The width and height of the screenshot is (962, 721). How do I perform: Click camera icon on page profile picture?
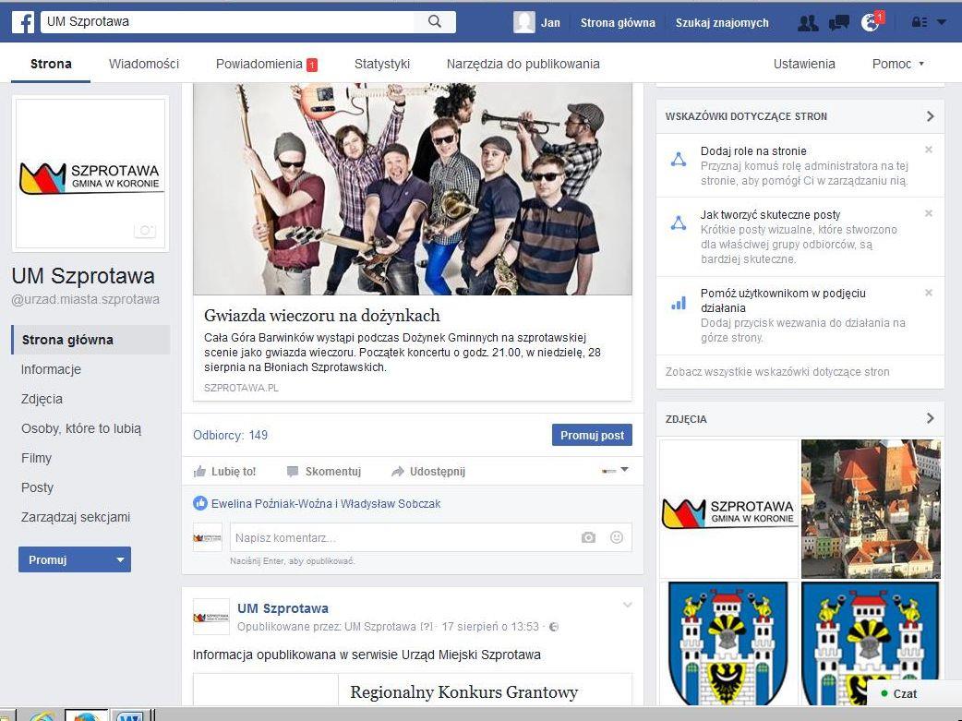[x=145, y=231]
